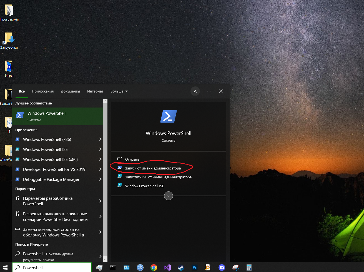Switch to the Приложения search tab
This screenshot has height=272, width=364.
pos(43,91)
